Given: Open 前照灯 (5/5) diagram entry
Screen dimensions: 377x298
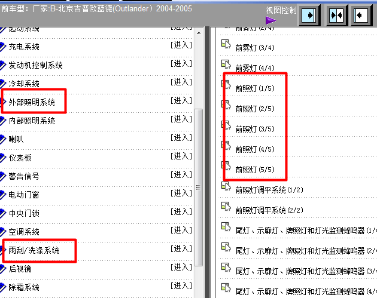Looking at the screenshot, I should pyautogui.click(x=255, y=170).
